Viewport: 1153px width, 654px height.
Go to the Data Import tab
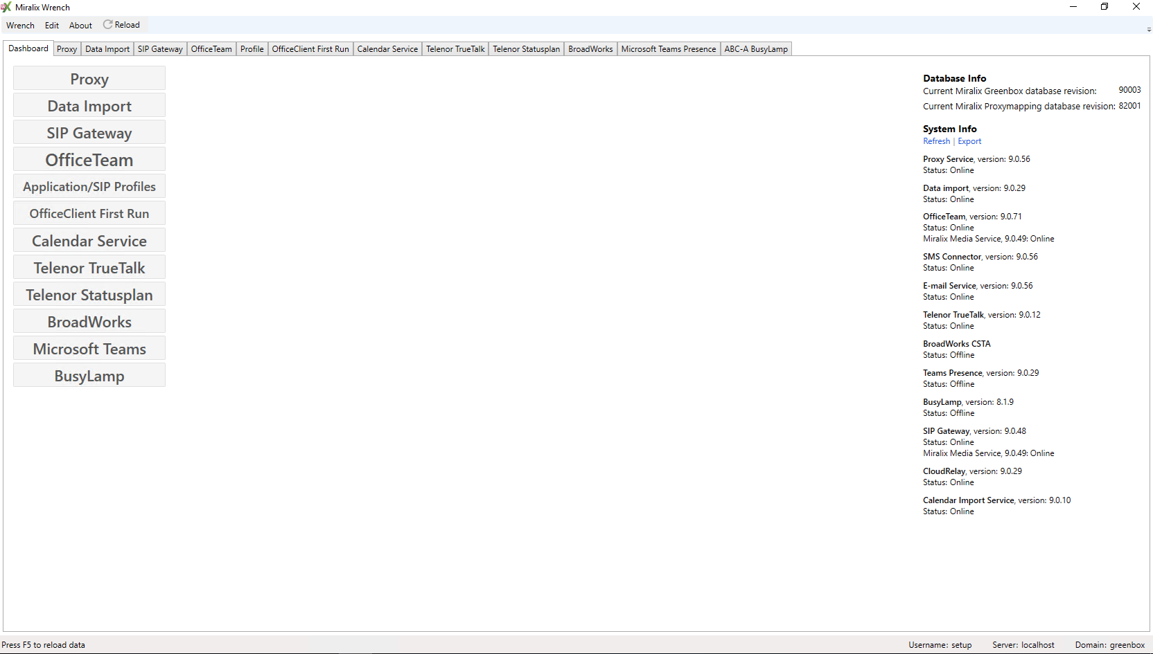tap(107, 49)
